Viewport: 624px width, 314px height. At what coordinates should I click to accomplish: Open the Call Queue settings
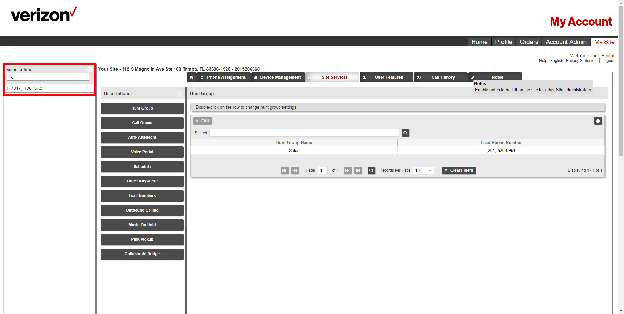point(142,123)
